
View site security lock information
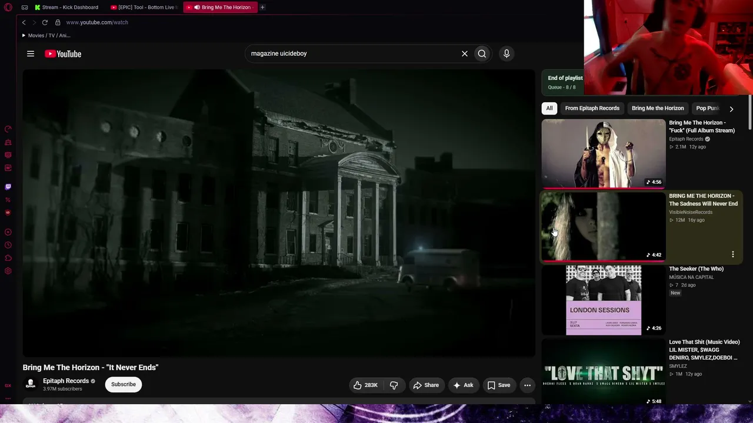pyautogui.click(x=58, y=22)
